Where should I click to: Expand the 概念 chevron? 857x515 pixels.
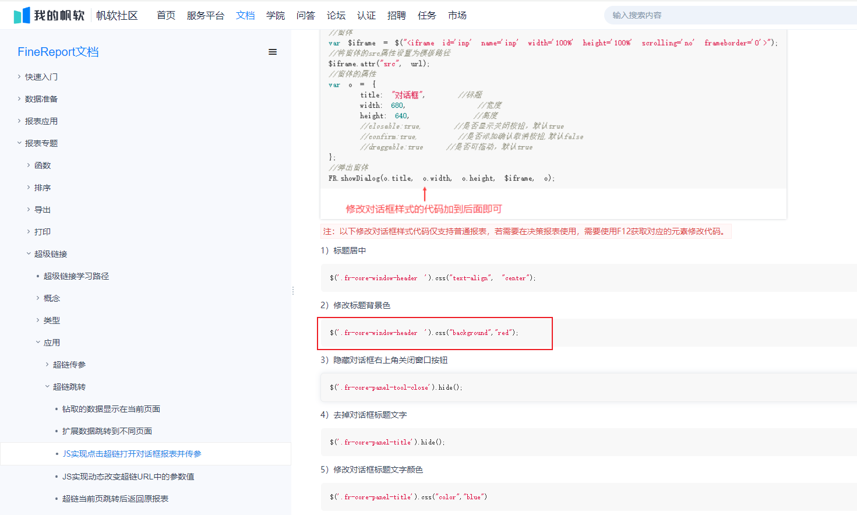pyautogui.click(x=38, y=298)
